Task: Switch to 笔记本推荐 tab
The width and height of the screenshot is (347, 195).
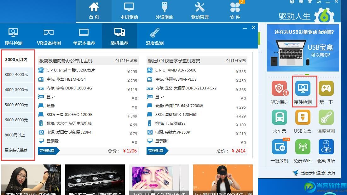Action: pyautogui.click(x=84, y=37)
